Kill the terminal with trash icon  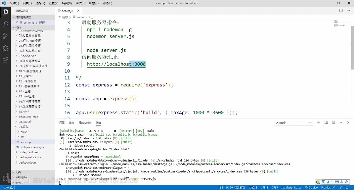333,122
